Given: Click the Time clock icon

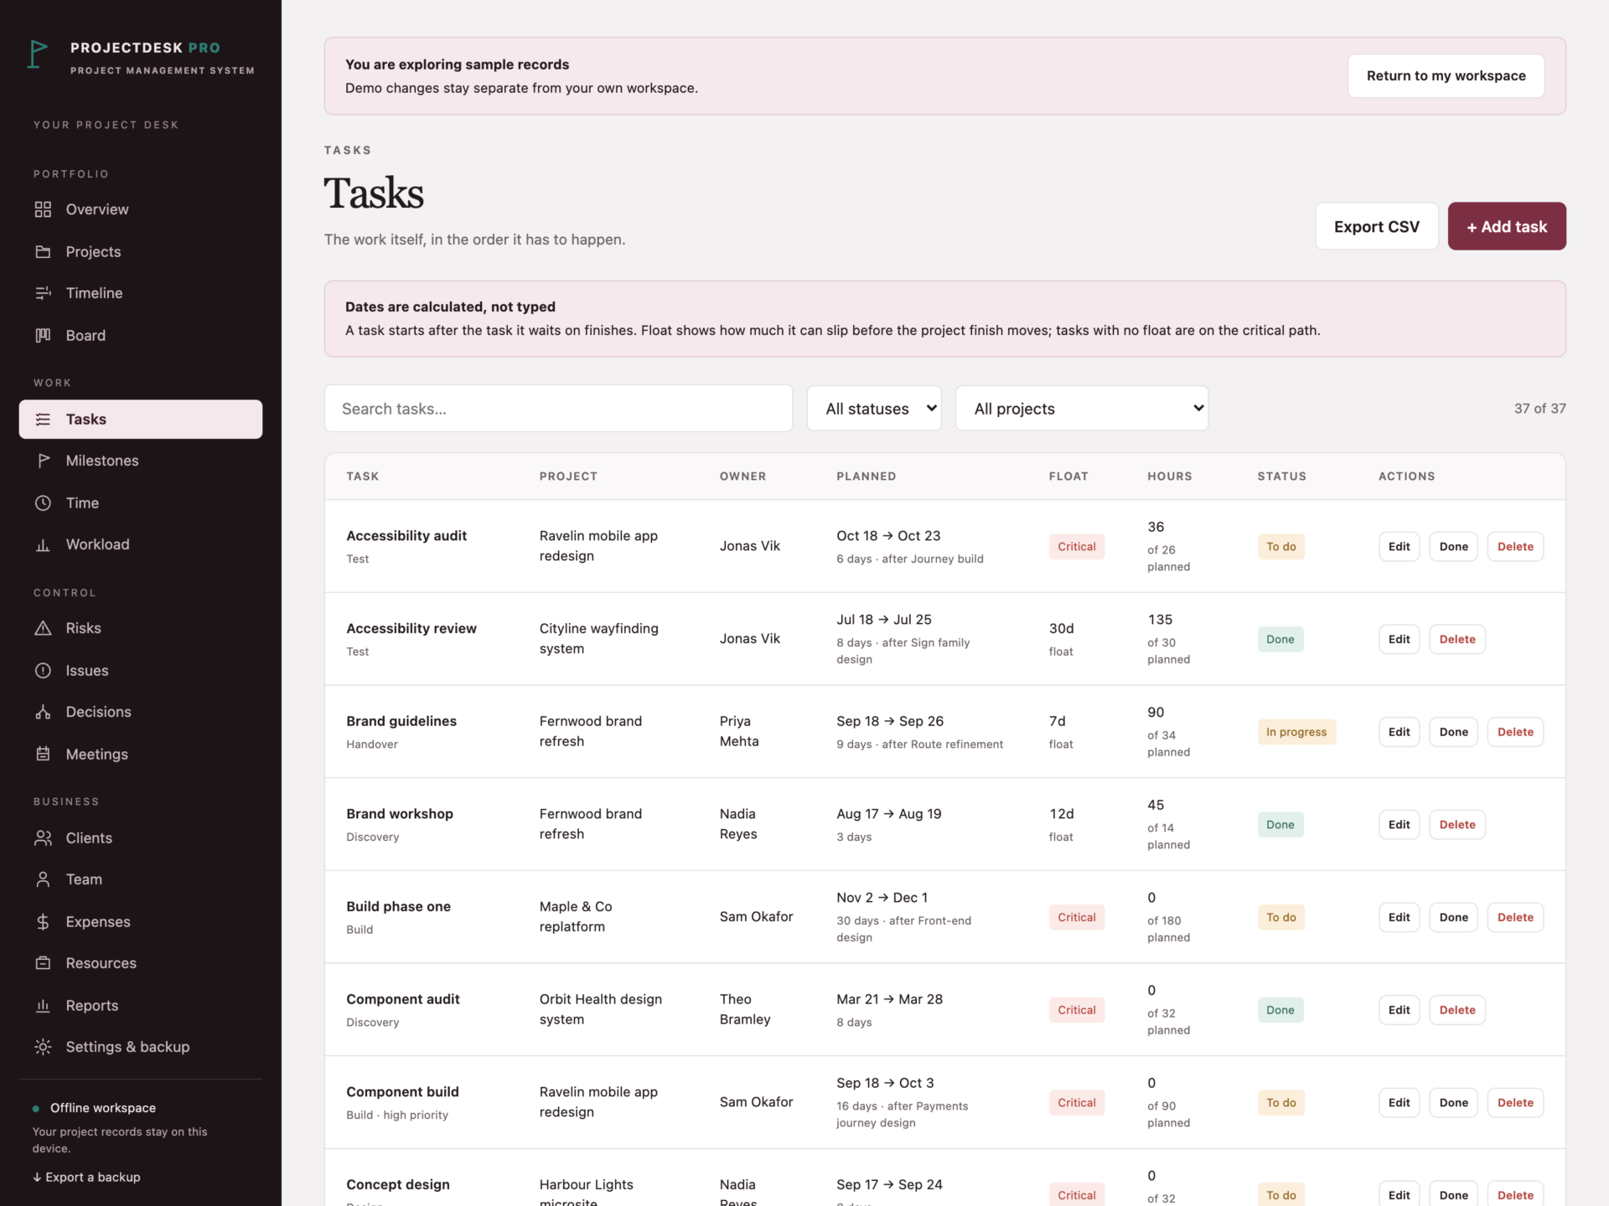Looking at the screenshot, I should coord(43,502).
